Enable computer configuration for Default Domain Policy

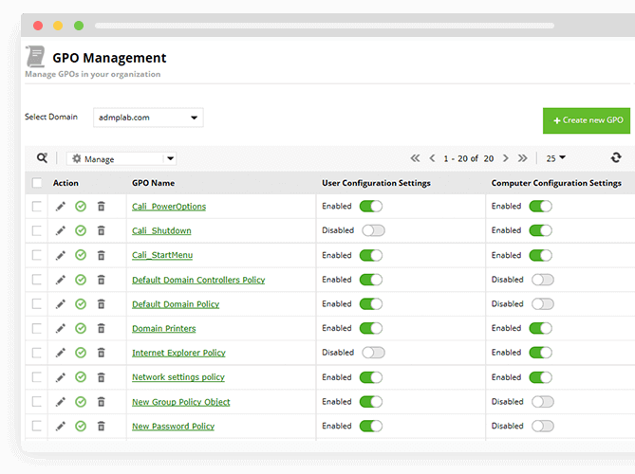tap(543, 303)
